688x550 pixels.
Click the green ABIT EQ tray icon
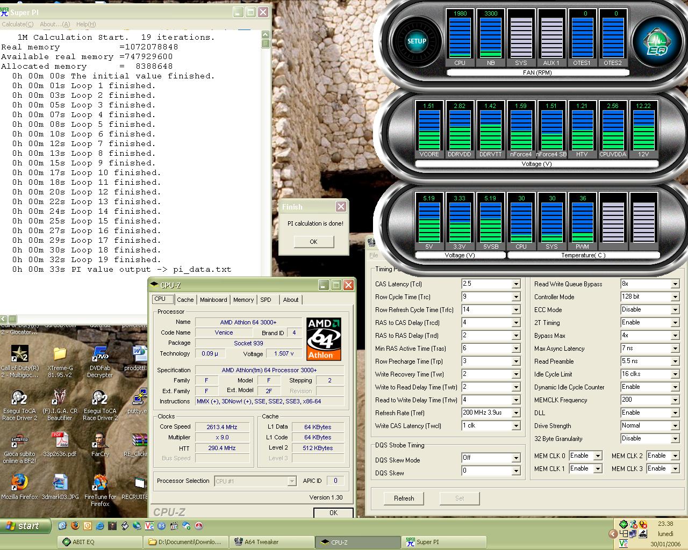tap(623, 524)
